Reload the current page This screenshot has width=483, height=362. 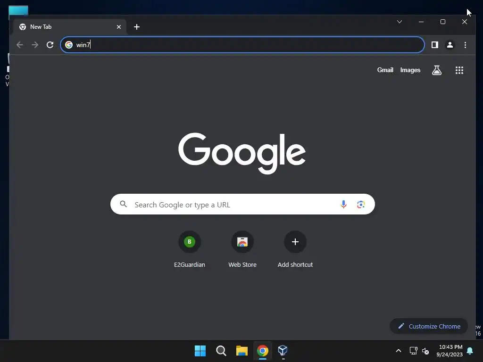click(x=50, y=45)
